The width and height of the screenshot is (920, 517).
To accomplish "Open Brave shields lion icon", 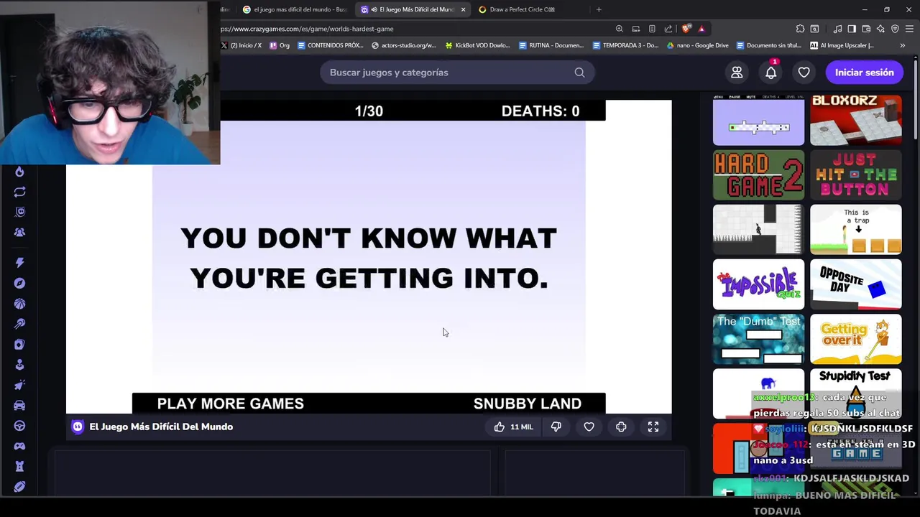I will (686, 29).
